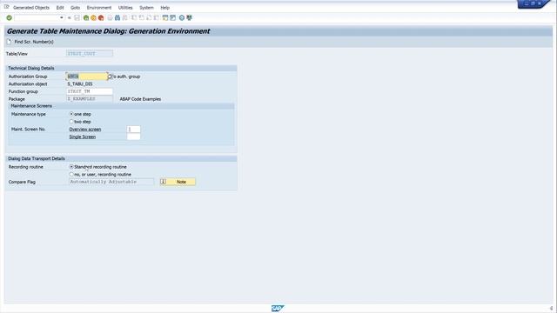Click the Overview screen link
This screenshot has width=557, height=313.
click(x=85, y=130)
